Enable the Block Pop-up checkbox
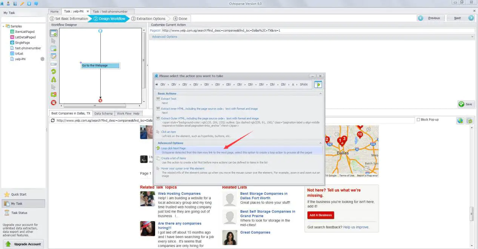478x249 pixels. point(418,120)
